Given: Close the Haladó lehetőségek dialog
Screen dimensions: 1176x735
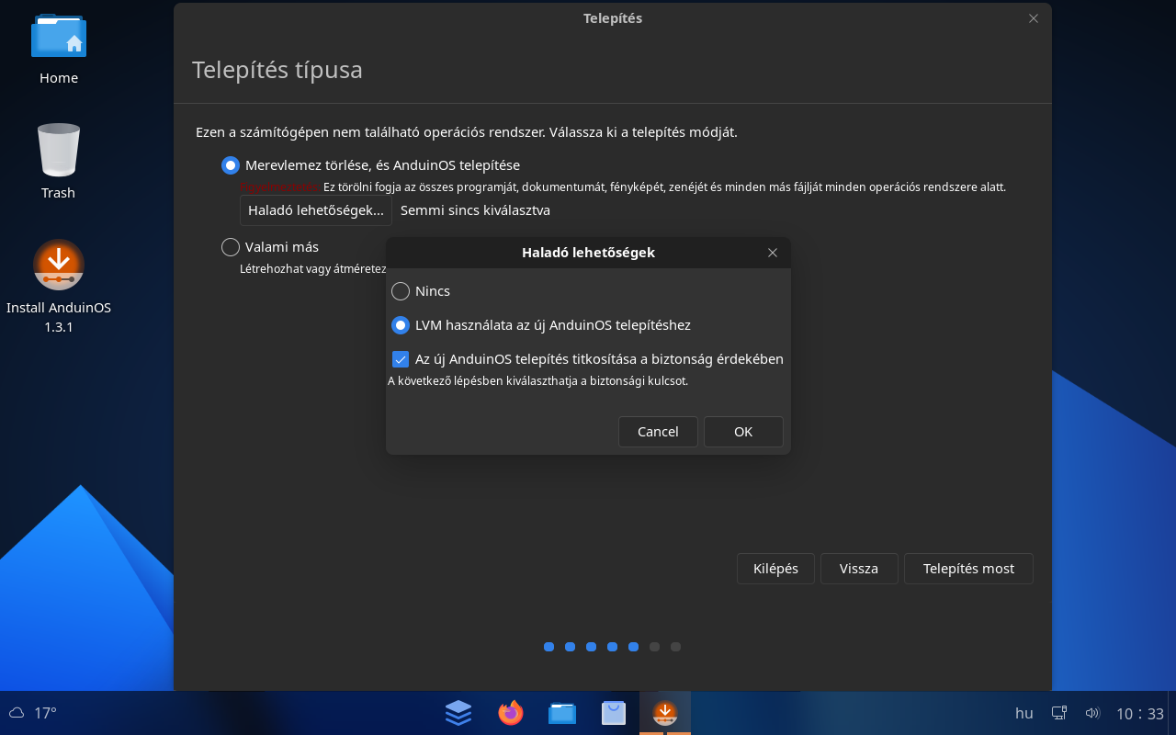Looking at the screenshot, I should tap(773, 253).
